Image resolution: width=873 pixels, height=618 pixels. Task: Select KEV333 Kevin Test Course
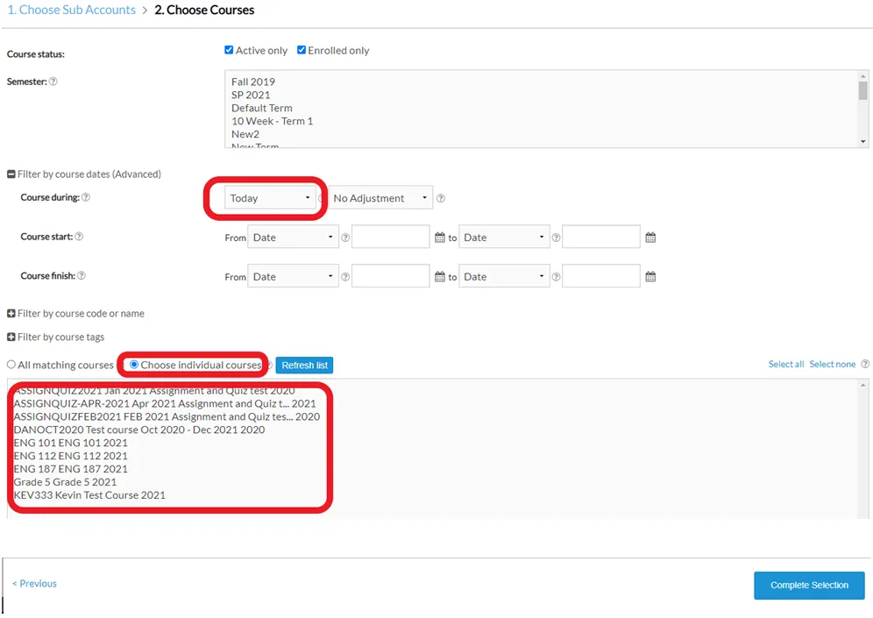[89, 495]
